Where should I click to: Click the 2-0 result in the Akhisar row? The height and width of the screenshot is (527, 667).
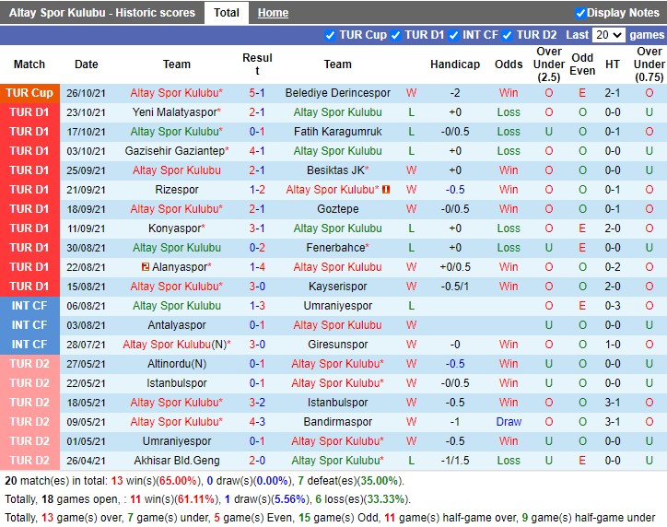[257, 461]
